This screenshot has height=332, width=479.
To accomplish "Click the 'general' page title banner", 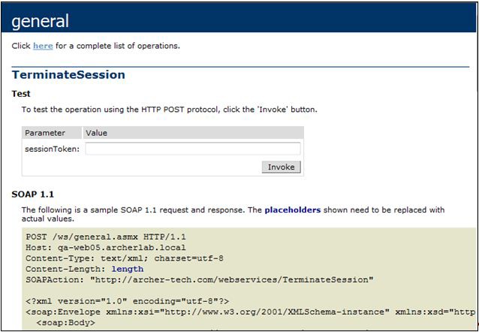I will pyautogui.click(x=239, y=19).
